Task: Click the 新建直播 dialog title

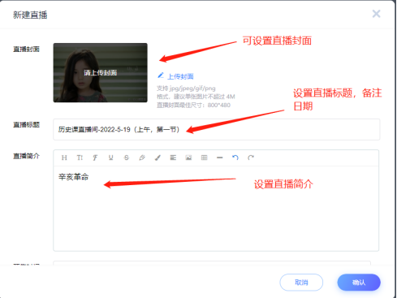Action: pyautogui.click(x=30, y=15)
